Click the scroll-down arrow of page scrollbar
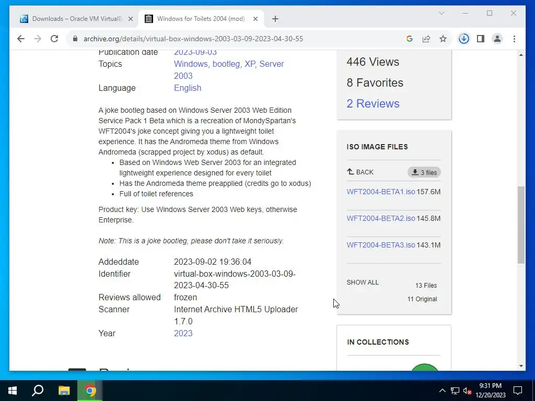 pyautogui.click(x=521, y=366)
